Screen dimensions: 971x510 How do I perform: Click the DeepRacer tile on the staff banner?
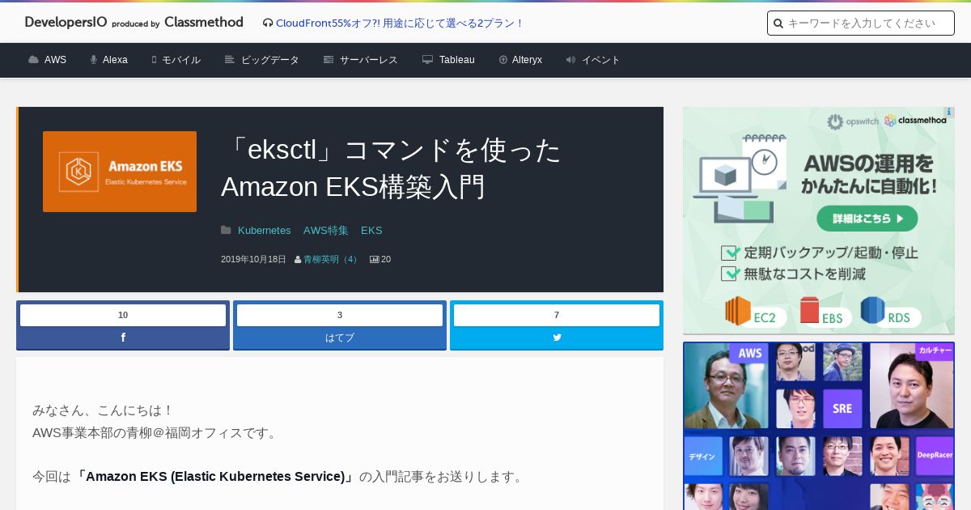click(x=935, y=455)
